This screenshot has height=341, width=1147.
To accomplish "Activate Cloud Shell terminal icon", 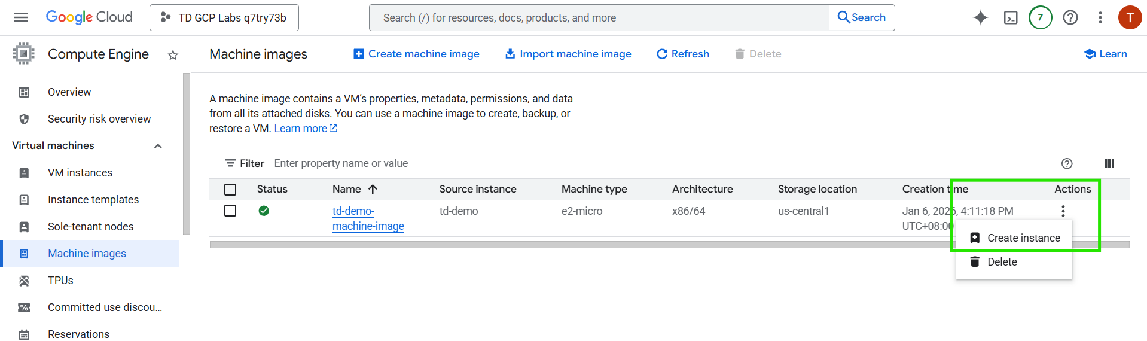I will (x=1010, y=17).
